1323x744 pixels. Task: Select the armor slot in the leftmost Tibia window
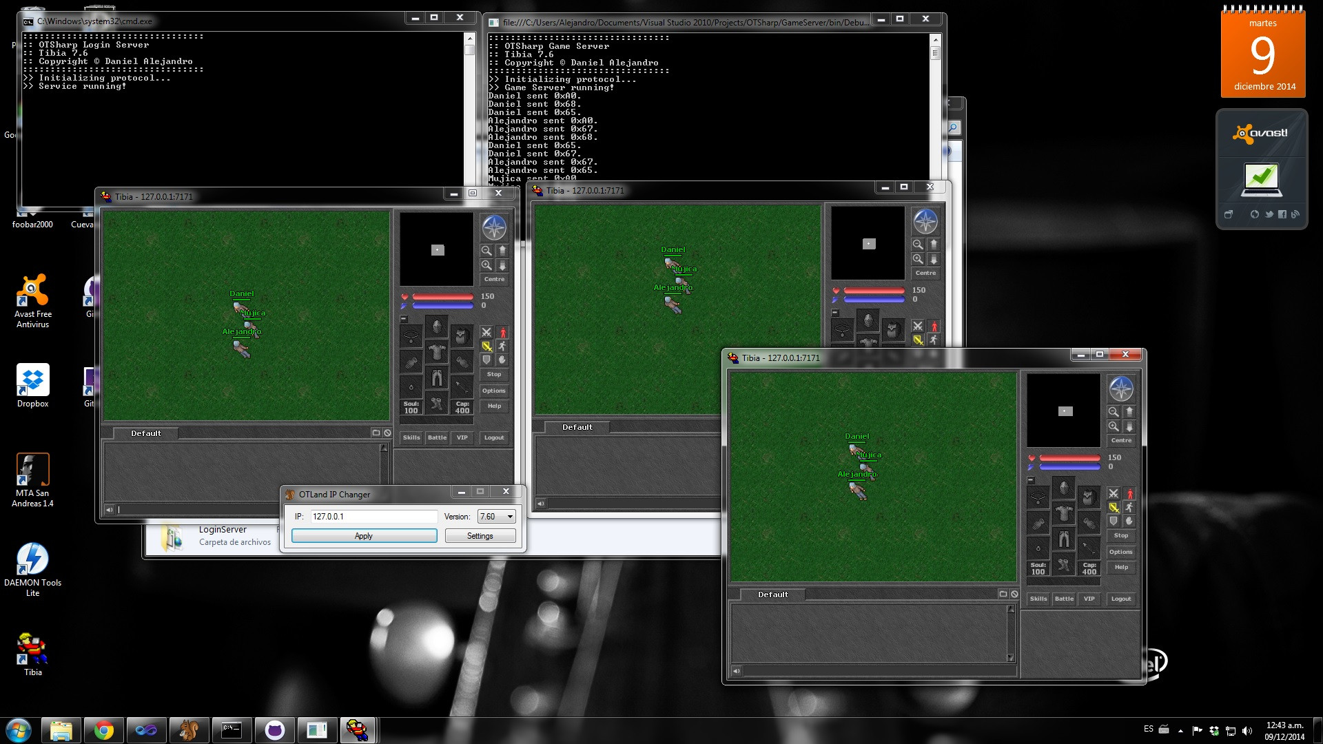pos(437,352)
